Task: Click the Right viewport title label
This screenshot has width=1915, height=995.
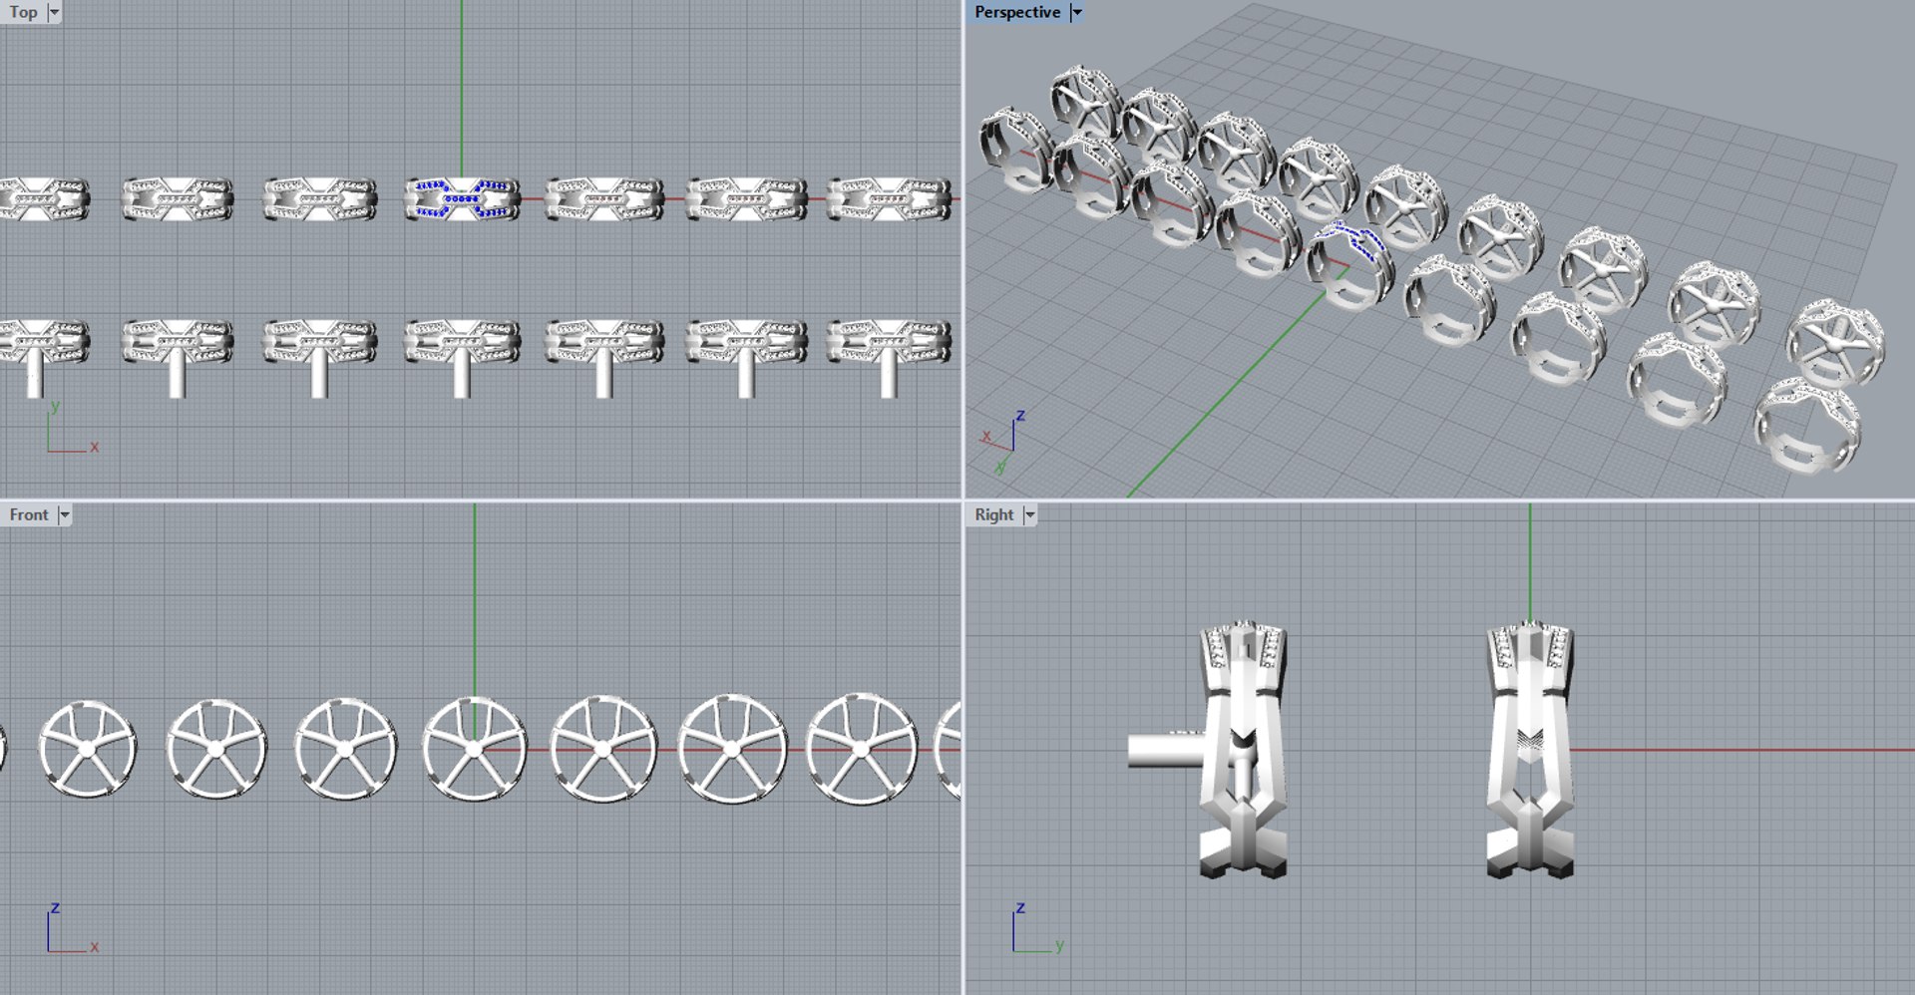Action: click(x=994, y=514)
